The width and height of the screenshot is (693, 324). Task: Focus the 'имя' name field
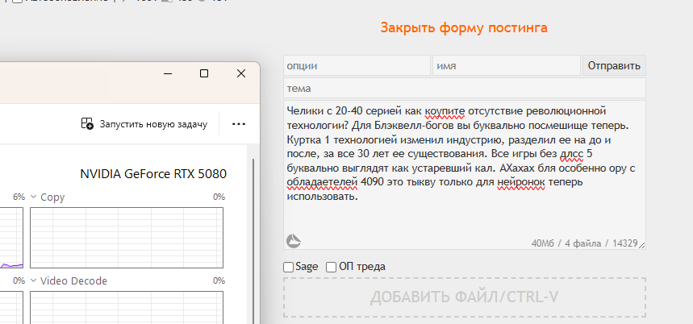[x=507, y=66]
